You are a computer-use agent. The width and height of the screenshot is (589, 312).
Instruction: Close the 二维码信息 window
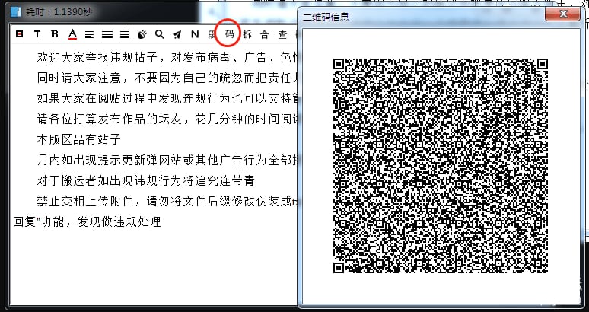pos(562,14)
